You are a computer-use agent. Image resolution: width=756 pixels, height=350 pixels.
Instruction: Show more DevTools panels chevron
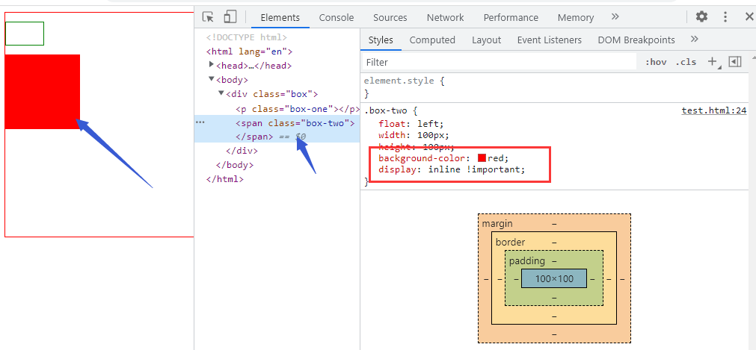tap(615, 17)
